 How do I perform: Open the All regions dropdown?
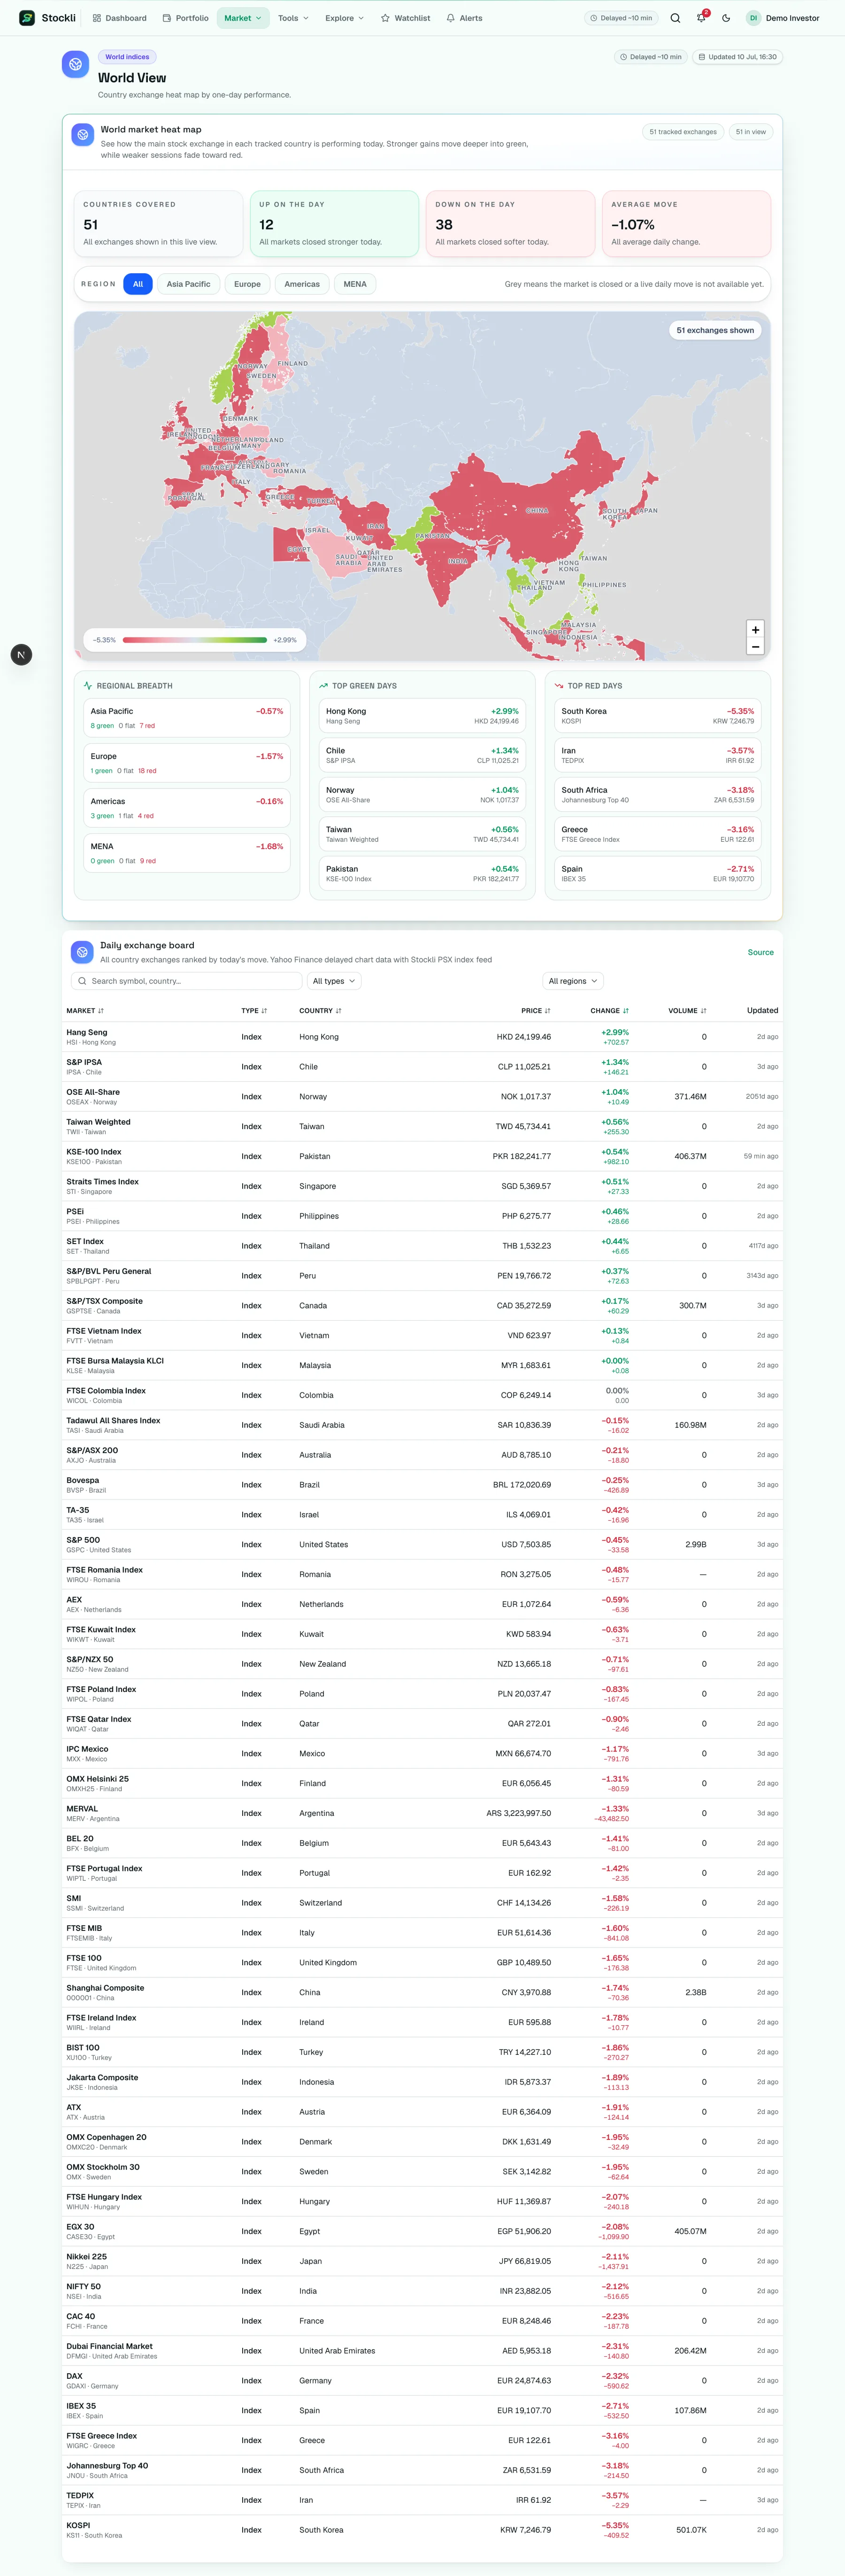(x=573, y=981)
